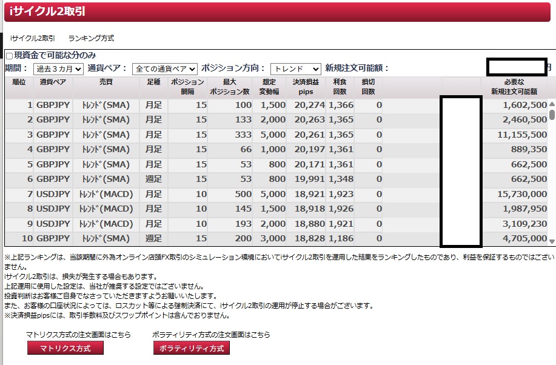The height and width of the screenshot is (365, 556).
Task: Expand the 通貨ペア dropdown showing 全ての通貨ペア
Action: point(164,69)
